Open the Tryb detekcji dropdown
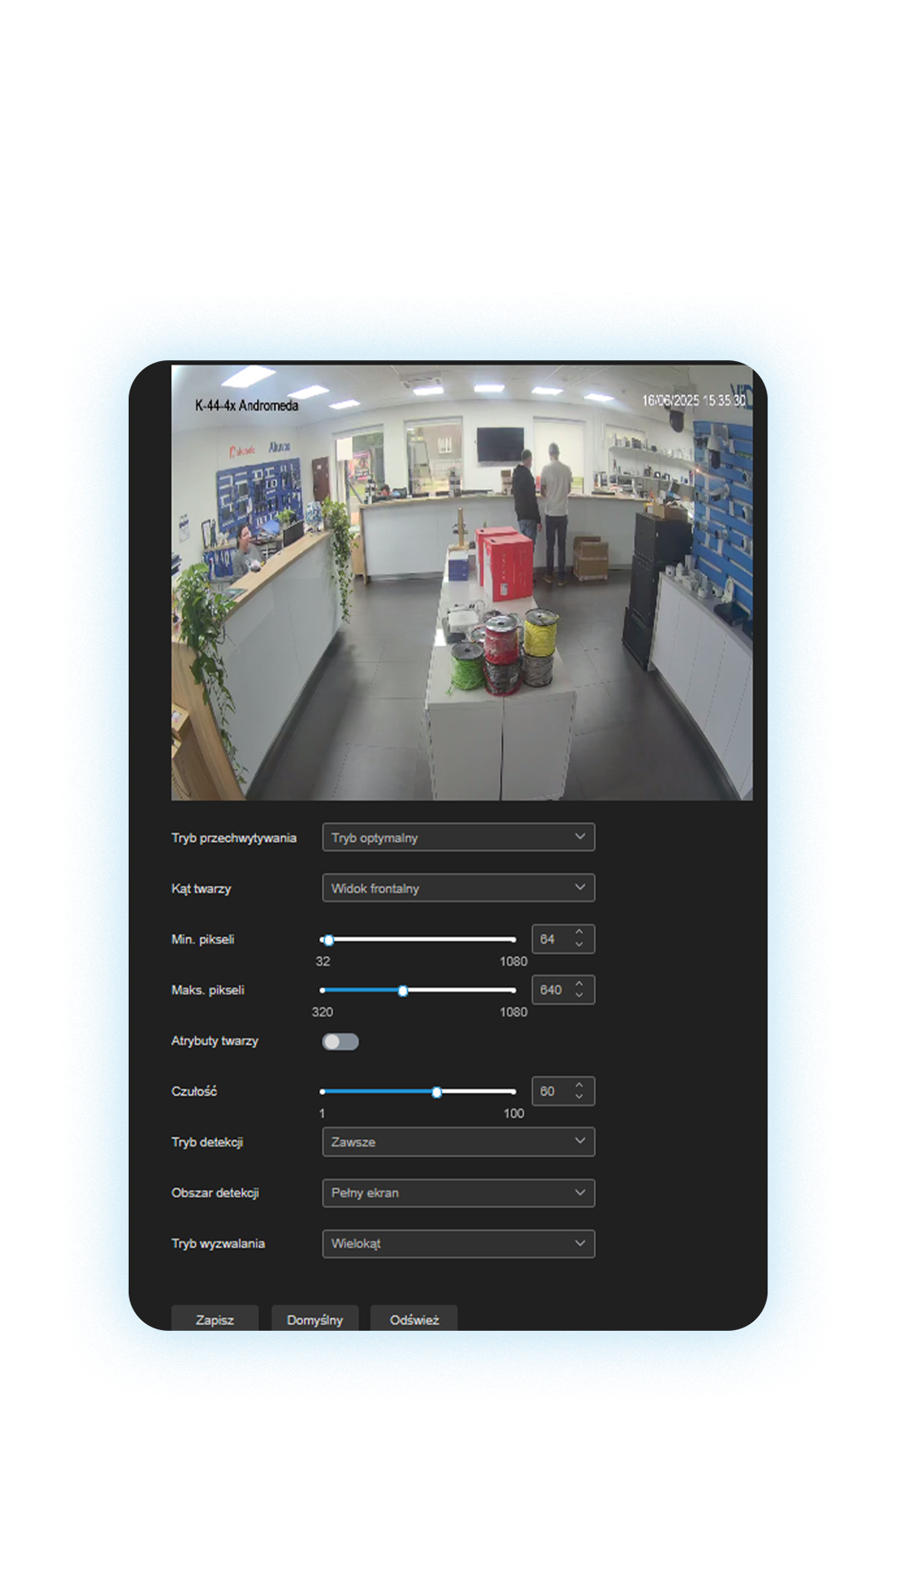897x1594 pixels. tap(458, 1142)
